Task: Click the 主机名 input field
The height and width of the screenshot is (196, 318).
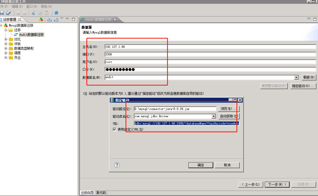Action: pyautogui.click(x=210, y=47)
